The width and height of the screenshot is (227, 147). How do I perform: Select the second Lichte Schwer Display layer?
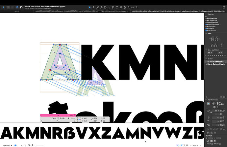point(215,64)
